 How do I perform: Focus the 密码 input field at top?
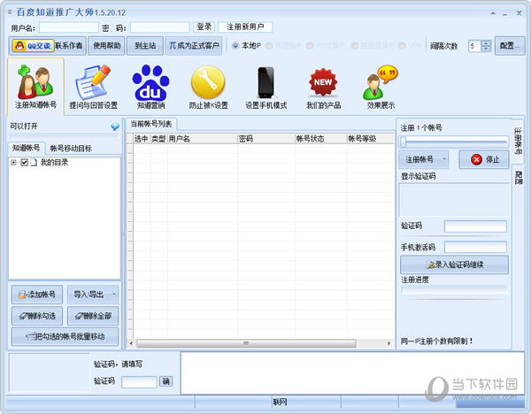click(160, 27)
